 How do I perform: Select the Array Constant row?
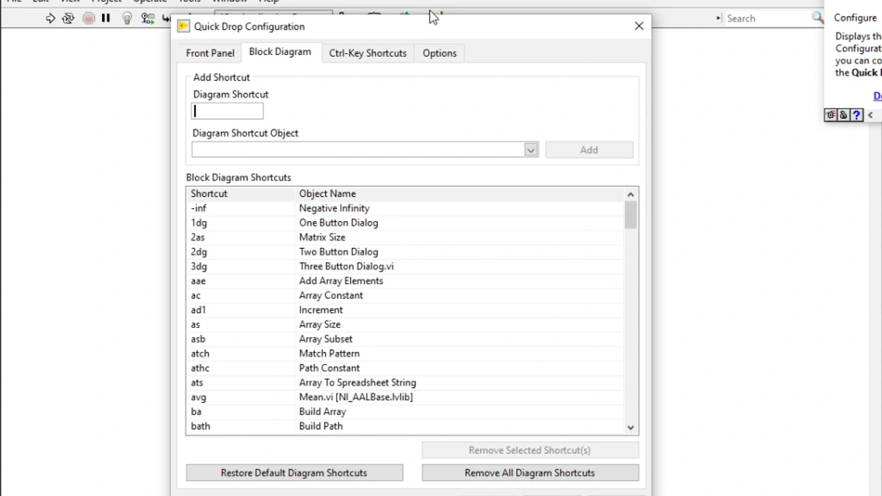click(x=405, y=295)
